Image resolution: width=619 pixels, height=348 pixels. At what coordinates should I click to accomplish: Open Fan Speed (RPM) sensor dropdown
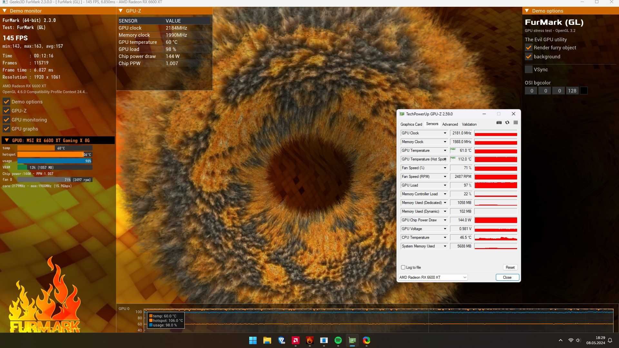pos(445,177)
